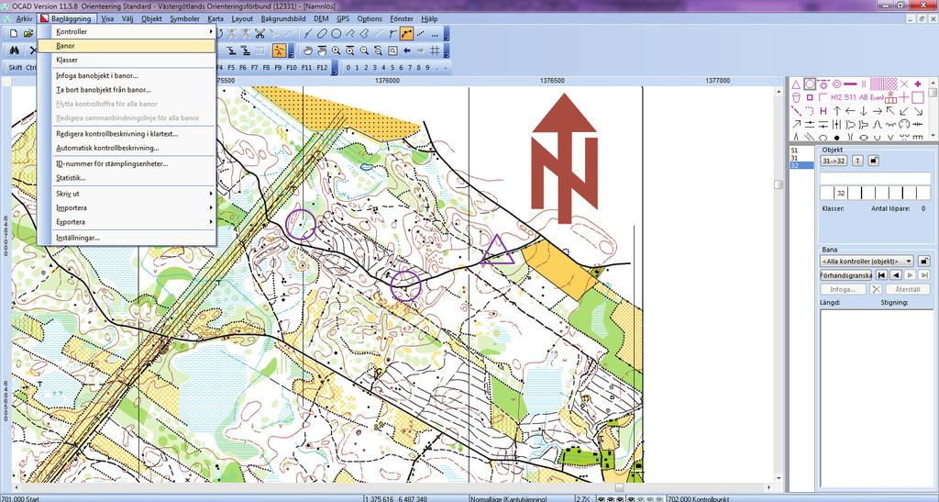This screenshot has width=939, height=502.
Task: Select the Control circle symbol
Action: (810, 84)
